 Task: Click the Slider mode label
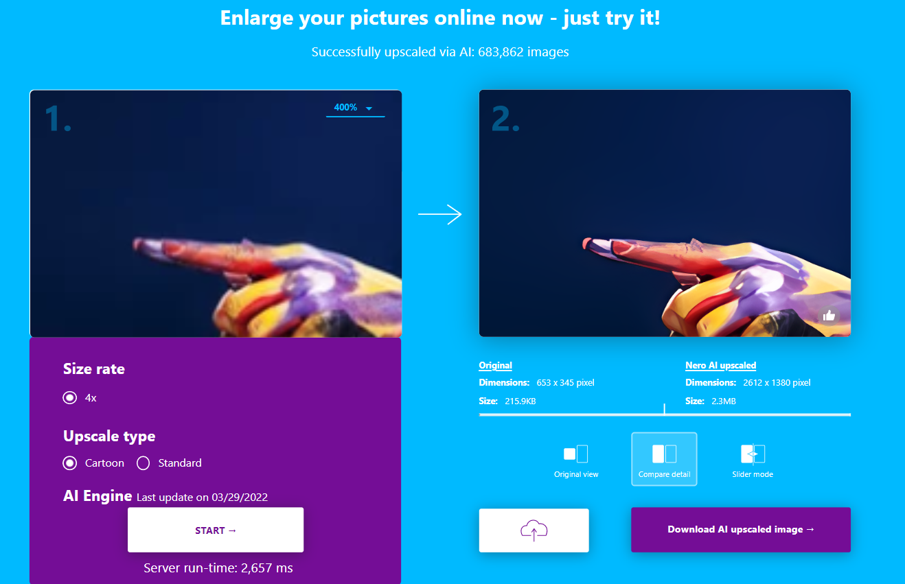(753, 474)
